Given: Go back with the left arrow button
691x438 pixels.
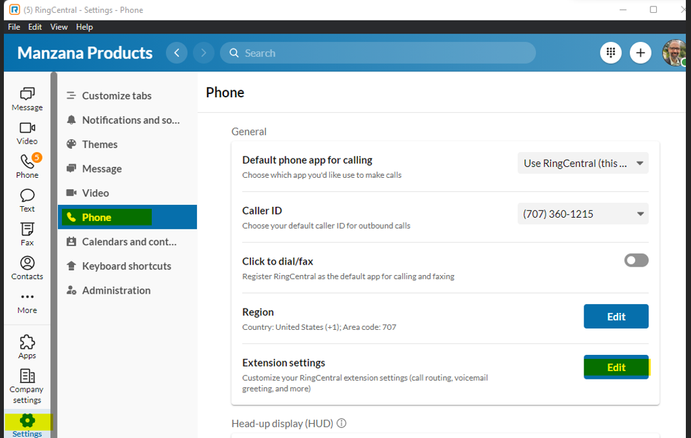Looking at the screenshot, I should 177,53.
